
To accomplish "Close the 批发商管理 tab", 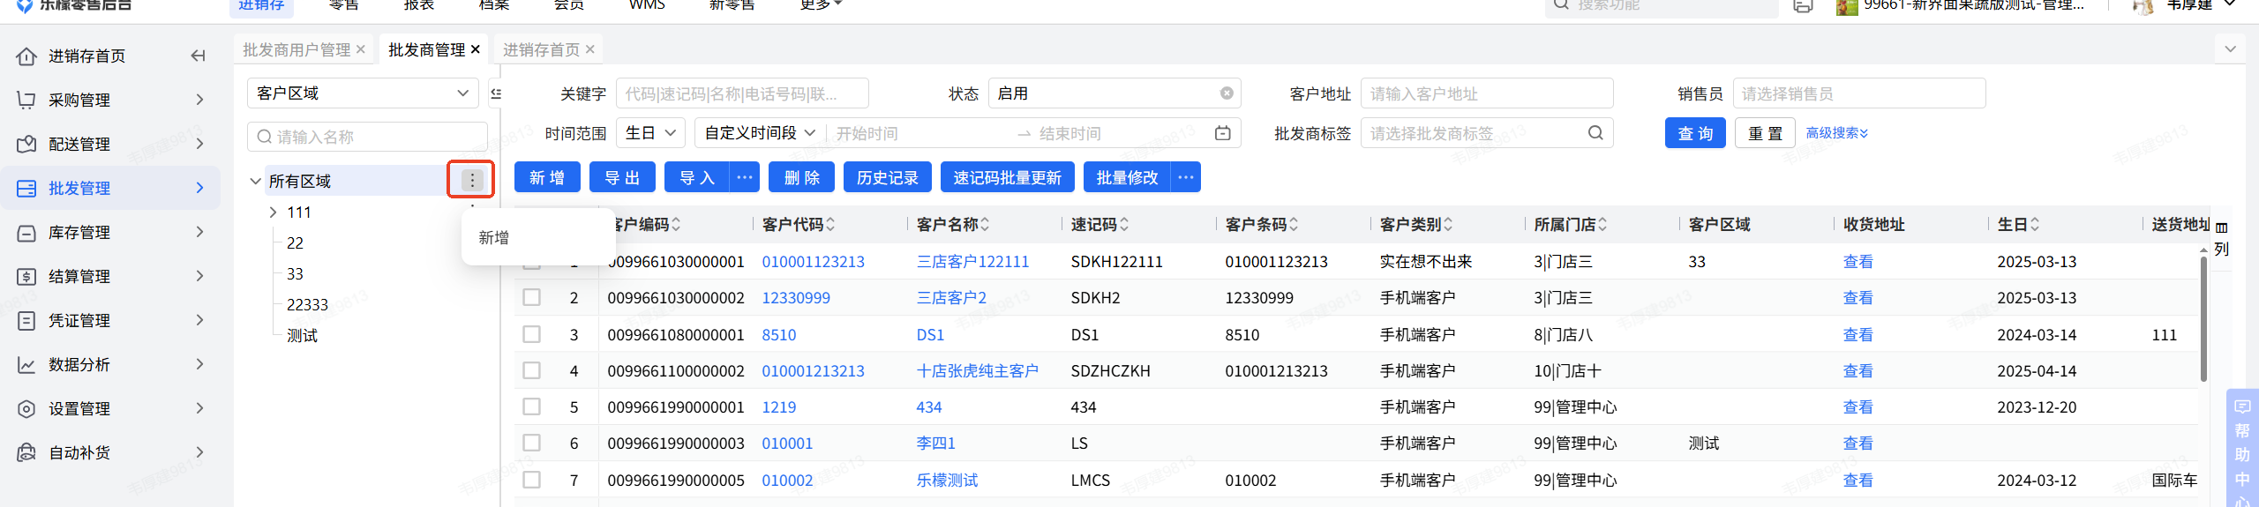I will click(475, 49).
